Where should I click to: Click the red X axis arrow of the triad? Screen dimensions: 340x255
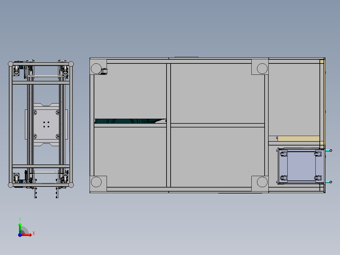click(27, 234)
